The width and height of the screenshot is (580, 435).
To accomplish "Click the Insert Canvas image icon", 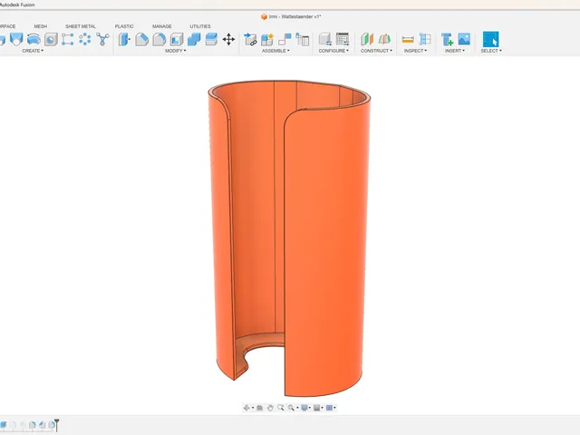I will pos(464,39).
